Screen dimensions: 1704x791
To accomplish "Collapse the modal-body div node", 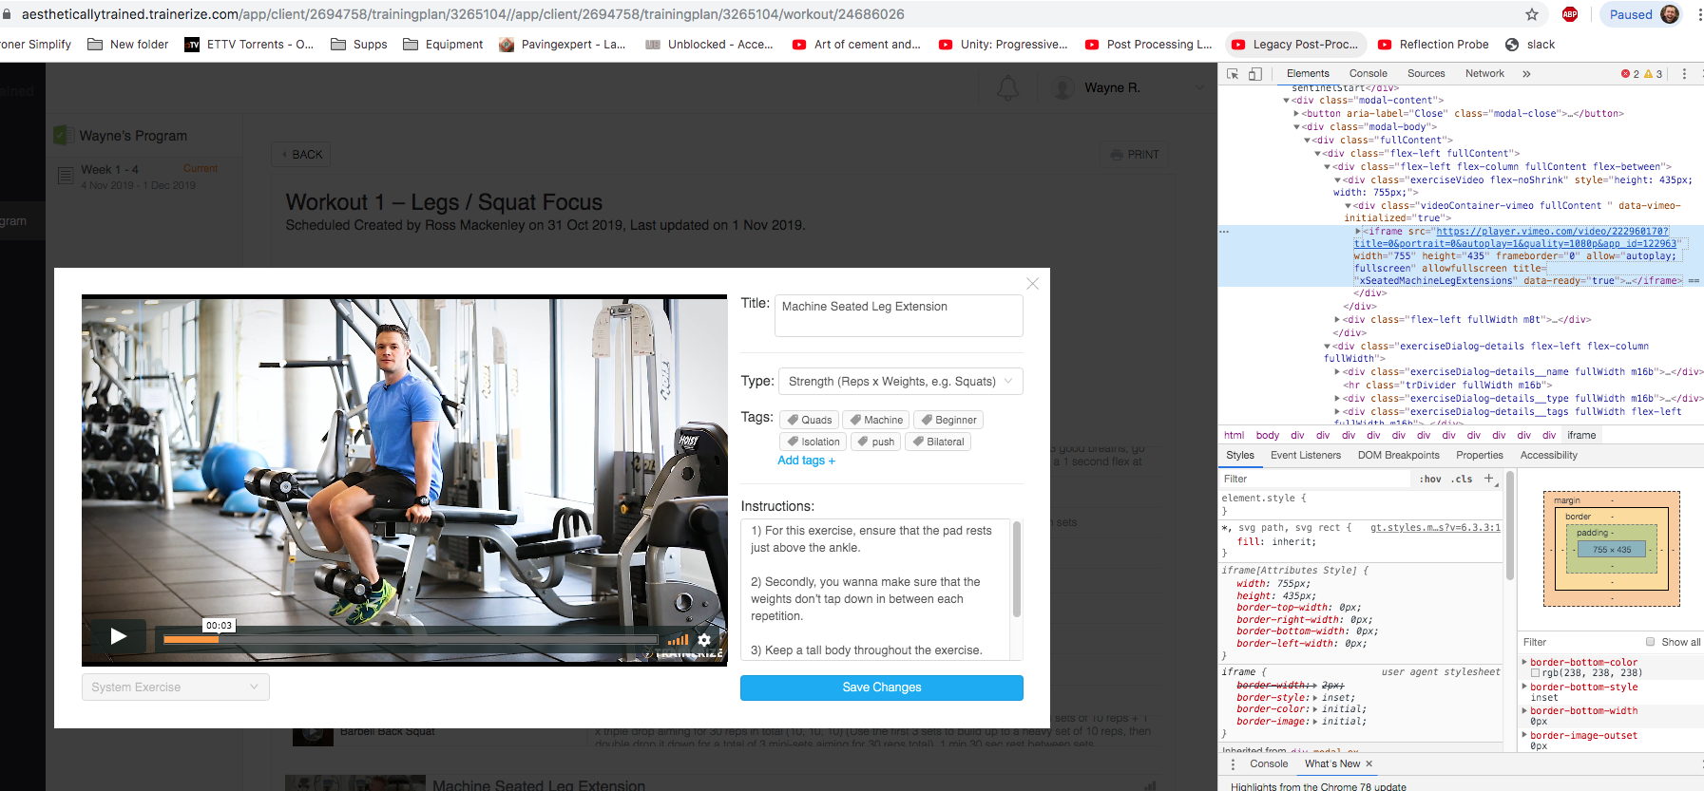I will [1296, 127].
